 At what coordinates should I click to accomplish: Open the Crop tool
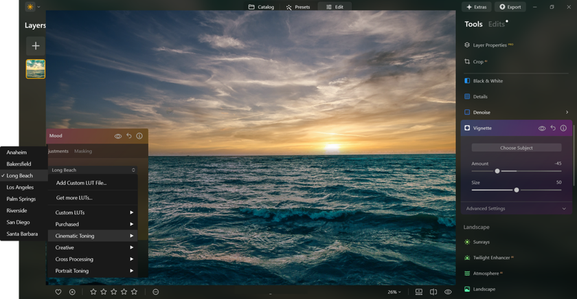pos(475,61)
